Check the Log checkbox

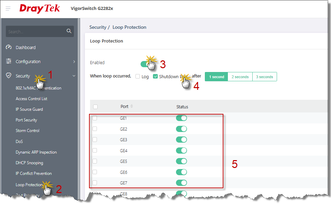[x=138, y=76]
